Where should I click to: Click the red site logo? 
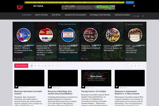[x=20, y=7]
